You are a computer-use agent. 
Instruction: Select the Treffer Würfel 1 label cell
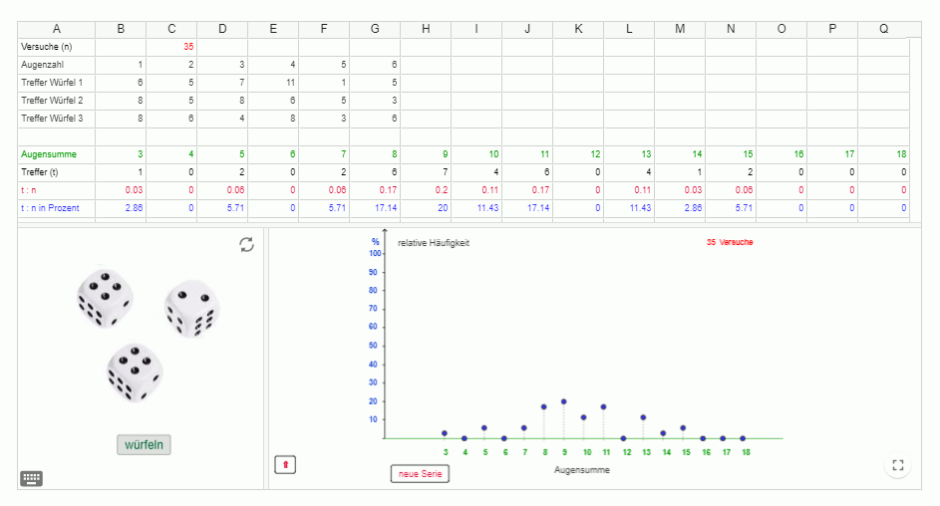tap(56, 83)
